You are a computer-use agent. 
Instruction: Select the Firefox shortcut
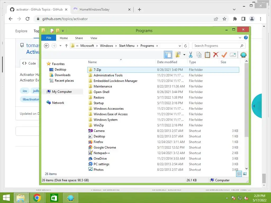(163, 142)
